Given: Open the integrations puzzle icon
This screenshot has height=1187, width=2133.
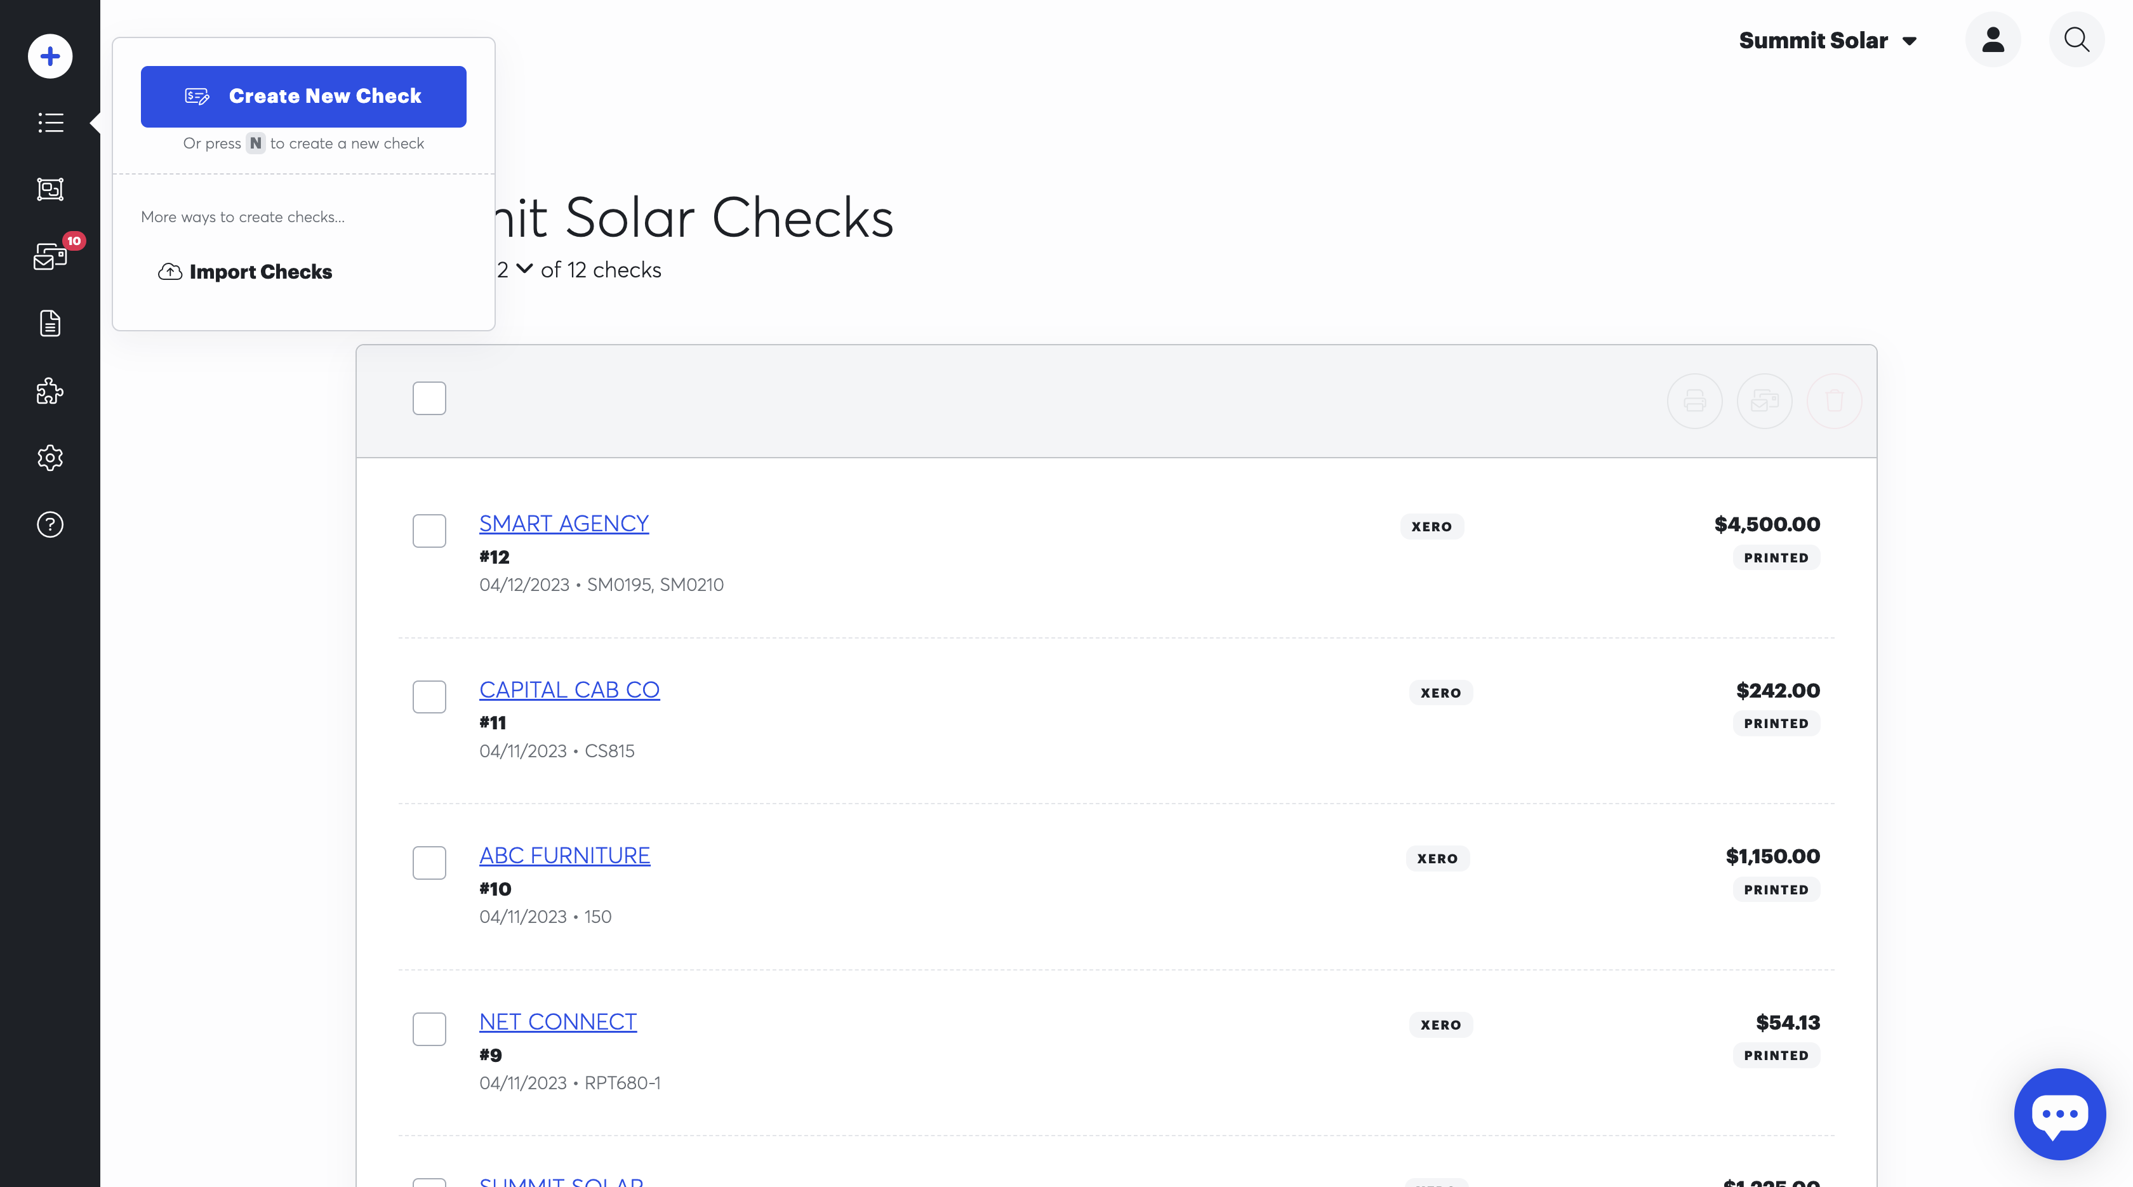Looking at the screenshot, I should [50, 391].
